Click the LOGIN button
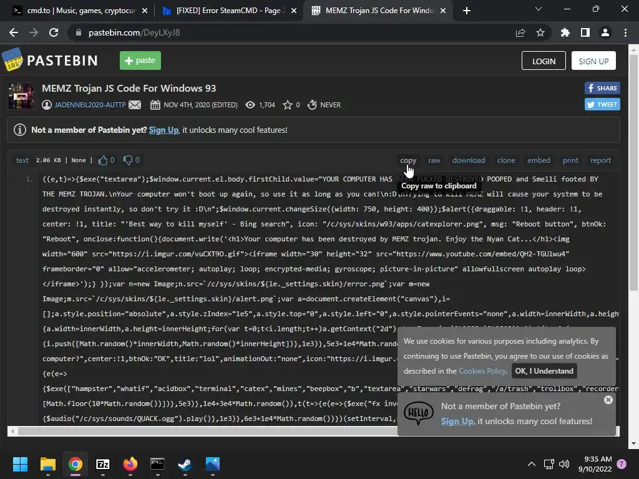The height and width of the screenshot is (479, 639). coord(544,60)
